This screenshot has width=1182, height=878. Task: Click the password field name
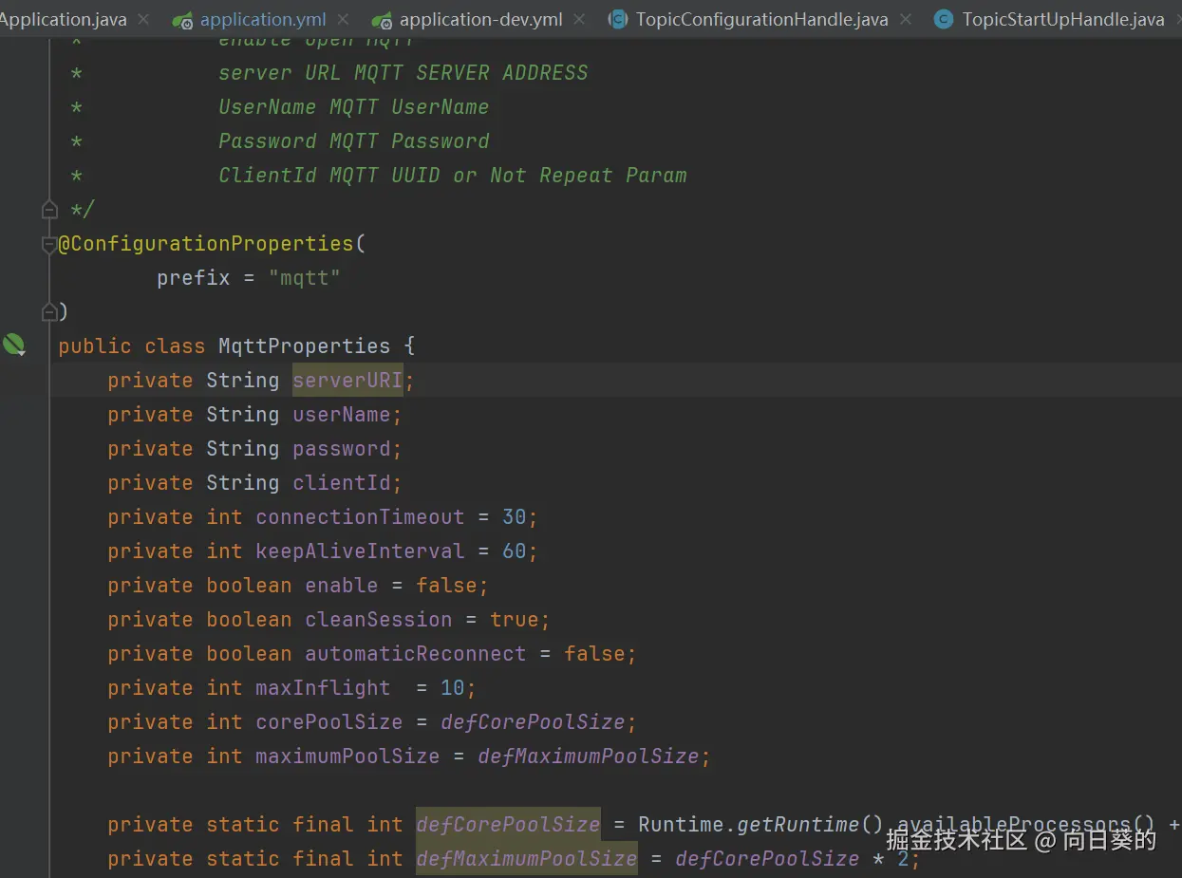click(341, 449)
